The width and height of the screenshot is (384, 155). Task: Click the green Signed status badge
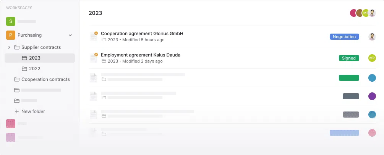348,58
